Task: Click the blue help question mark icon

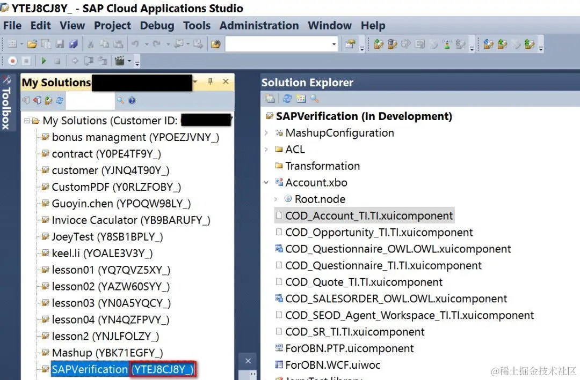Action: click(132, 100)
